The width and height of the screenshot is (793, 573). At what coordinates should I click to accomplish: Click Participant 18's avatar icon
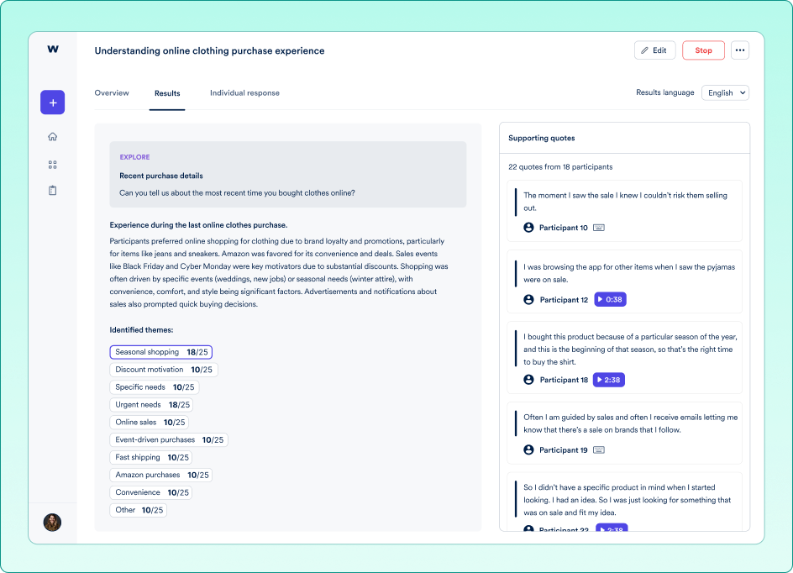(x=528, y=380)
